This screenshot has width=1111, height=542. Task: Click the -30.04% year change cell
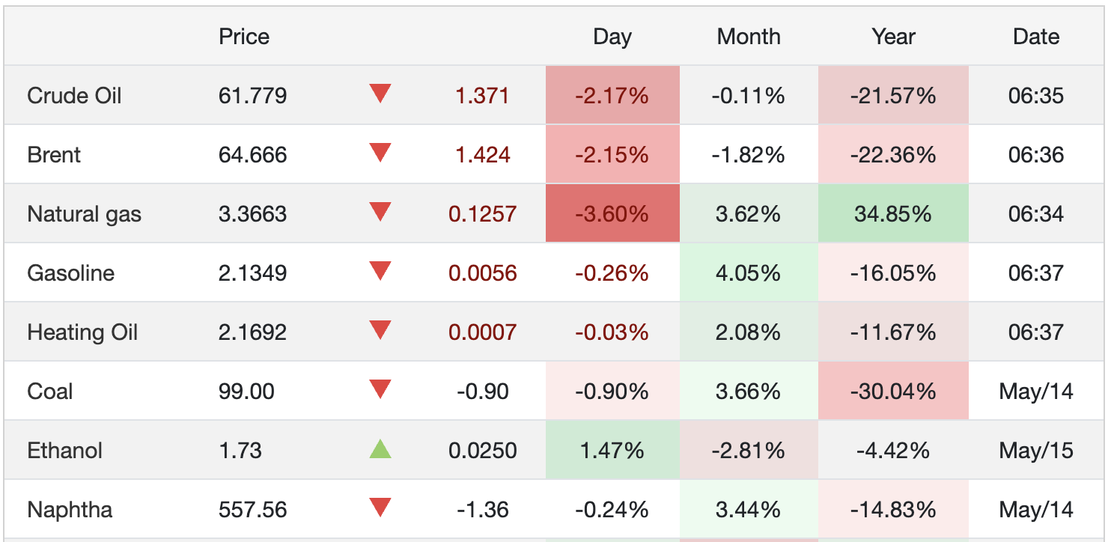pyautogui.click(x=893, y=391)
